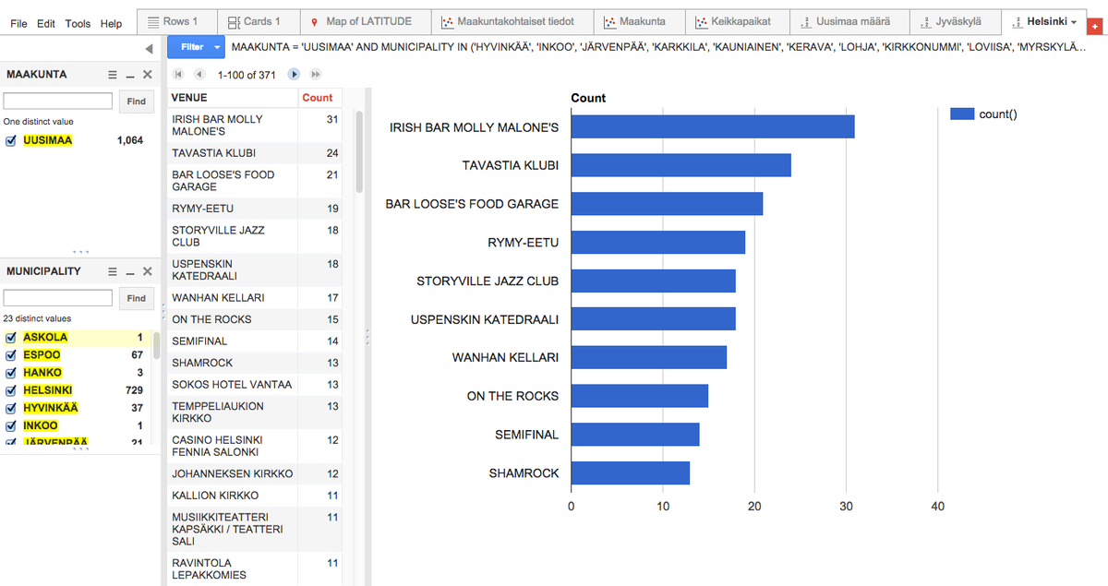Uncheck the ASKOLA municipality checkbox
This screenshot has width=1108, height=586.
coord(11,338)
